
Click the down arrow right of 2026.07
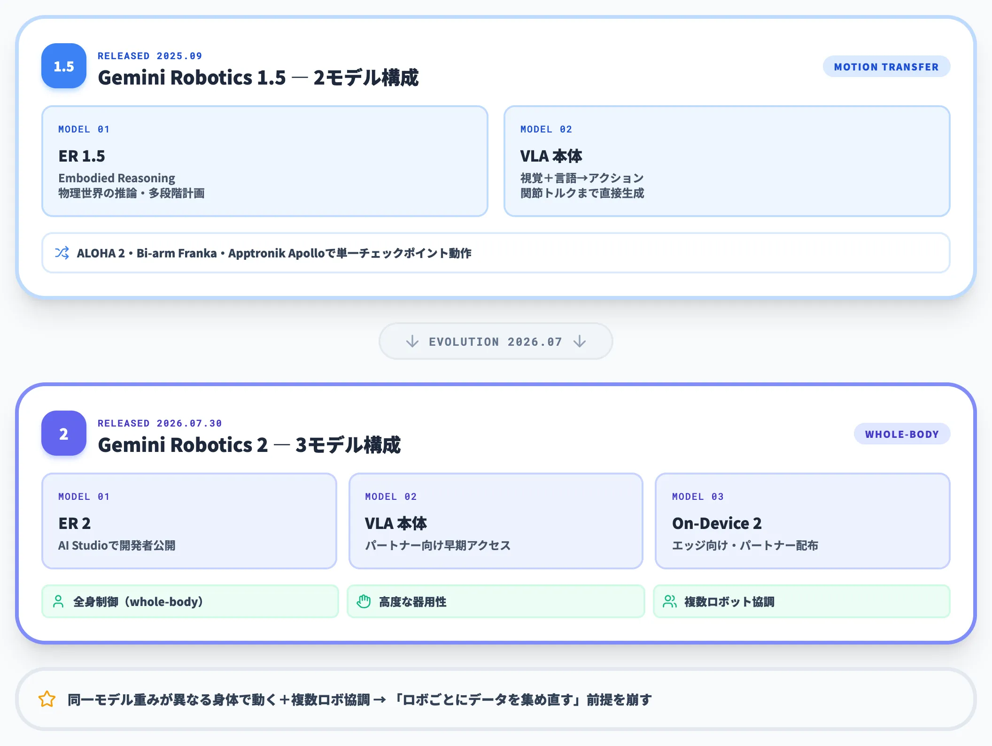coord(580,341)
